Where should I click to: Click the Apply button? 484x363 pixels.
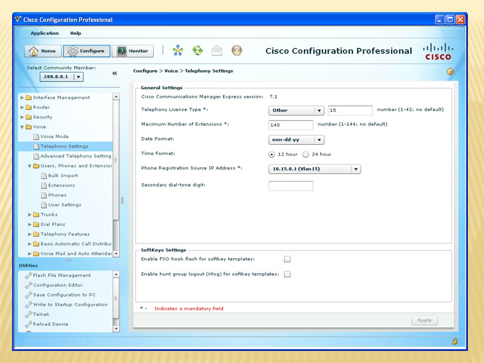[425, 321]
